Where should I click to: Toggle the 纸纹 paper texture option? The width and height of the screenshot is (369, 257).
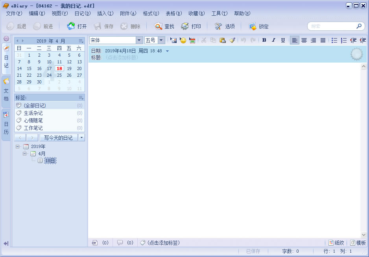[x=336, y=243]
